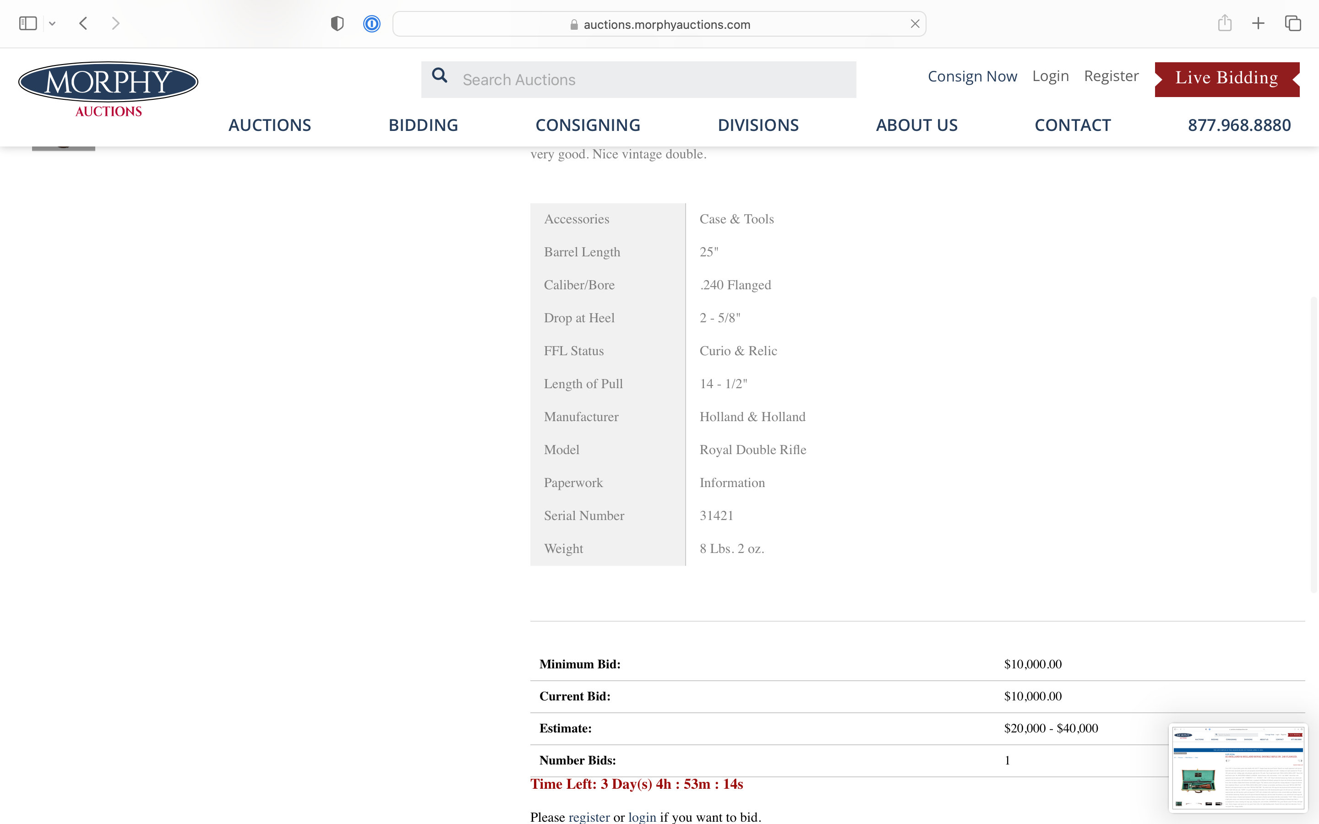This screenshot has width=1319, height=824.
Task: Open the Consign Now link
Action: (972, 76)
